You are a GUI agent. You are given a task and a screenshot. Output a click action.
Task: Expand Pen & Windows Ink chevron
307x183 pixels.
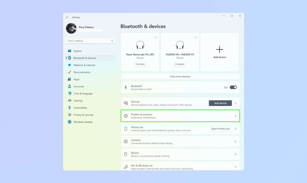click(236, 167)
